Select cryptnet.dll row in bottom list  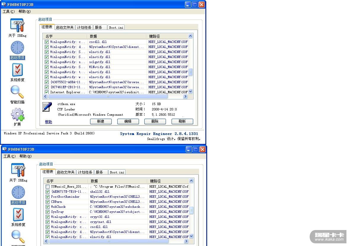point(116,222)
